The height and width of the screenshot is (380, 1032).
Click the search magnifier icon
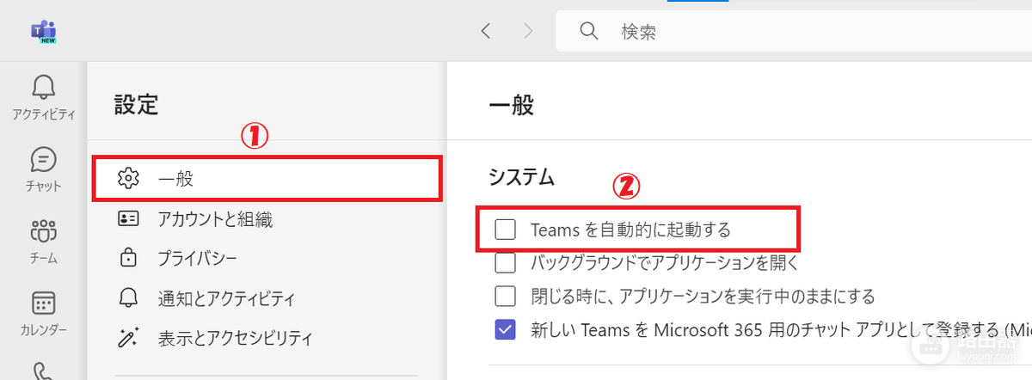(589, 32)
